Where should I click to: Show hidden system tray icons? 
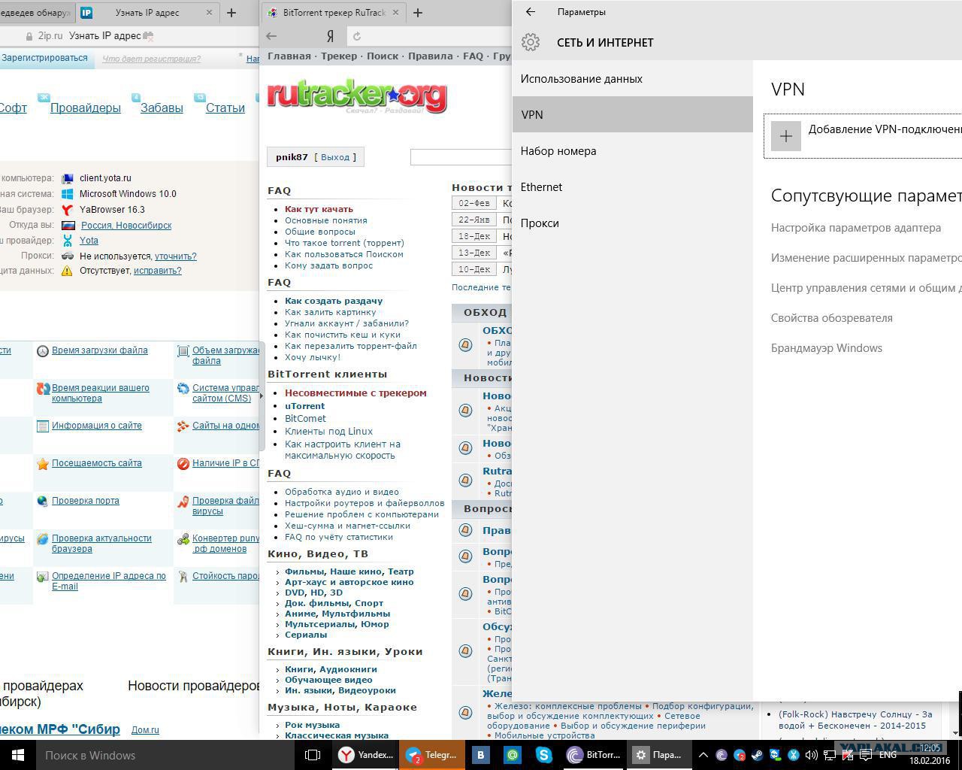703,755
